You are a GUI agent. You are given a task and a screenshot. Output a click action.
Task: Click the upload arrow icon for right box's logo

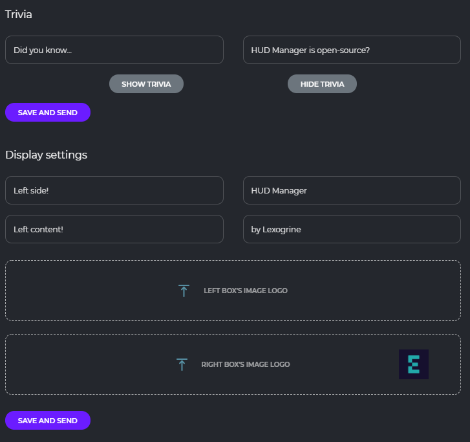coord(182,364)
